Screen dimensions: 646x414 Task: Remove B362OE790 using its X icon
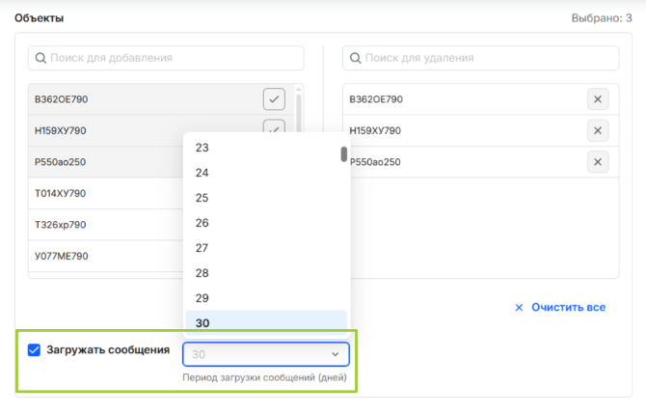point(598,99)
